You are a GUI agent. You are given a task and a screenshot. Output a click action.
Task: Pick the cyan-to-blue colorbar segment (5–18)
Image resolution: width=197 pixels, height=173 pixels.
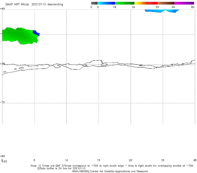click(106, 3)
